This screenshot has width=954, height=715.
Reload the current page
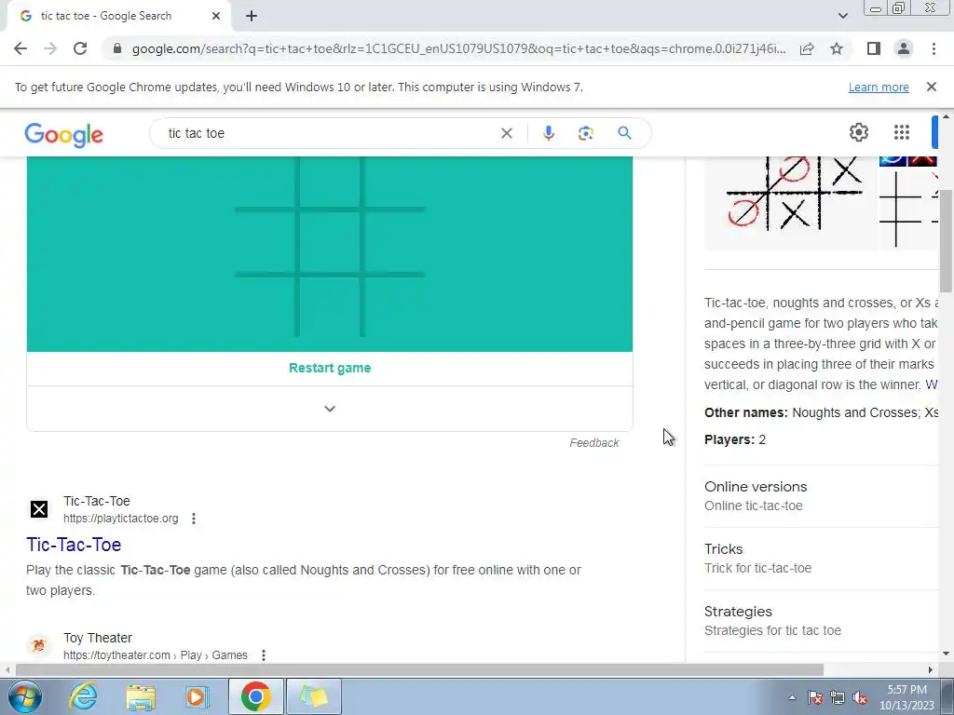(x=80, y=48)
